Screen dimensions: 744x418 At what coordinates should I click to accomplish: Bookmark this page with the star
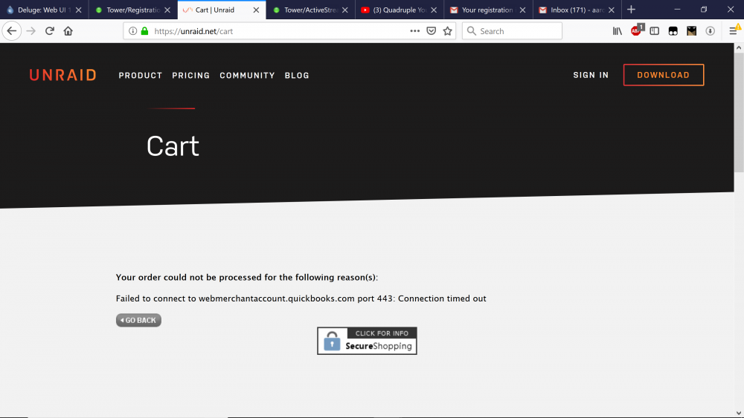tap(447, 31)
